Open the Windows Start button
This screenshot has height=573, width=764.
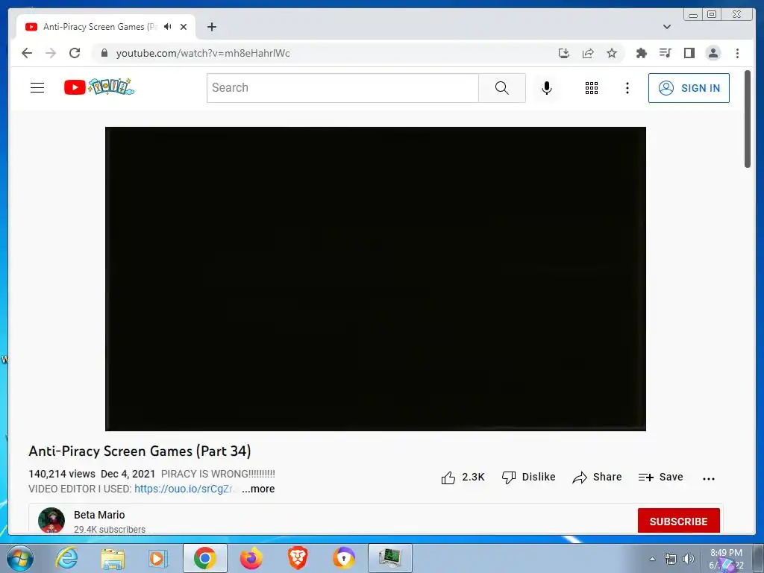[x=20, y=558]
